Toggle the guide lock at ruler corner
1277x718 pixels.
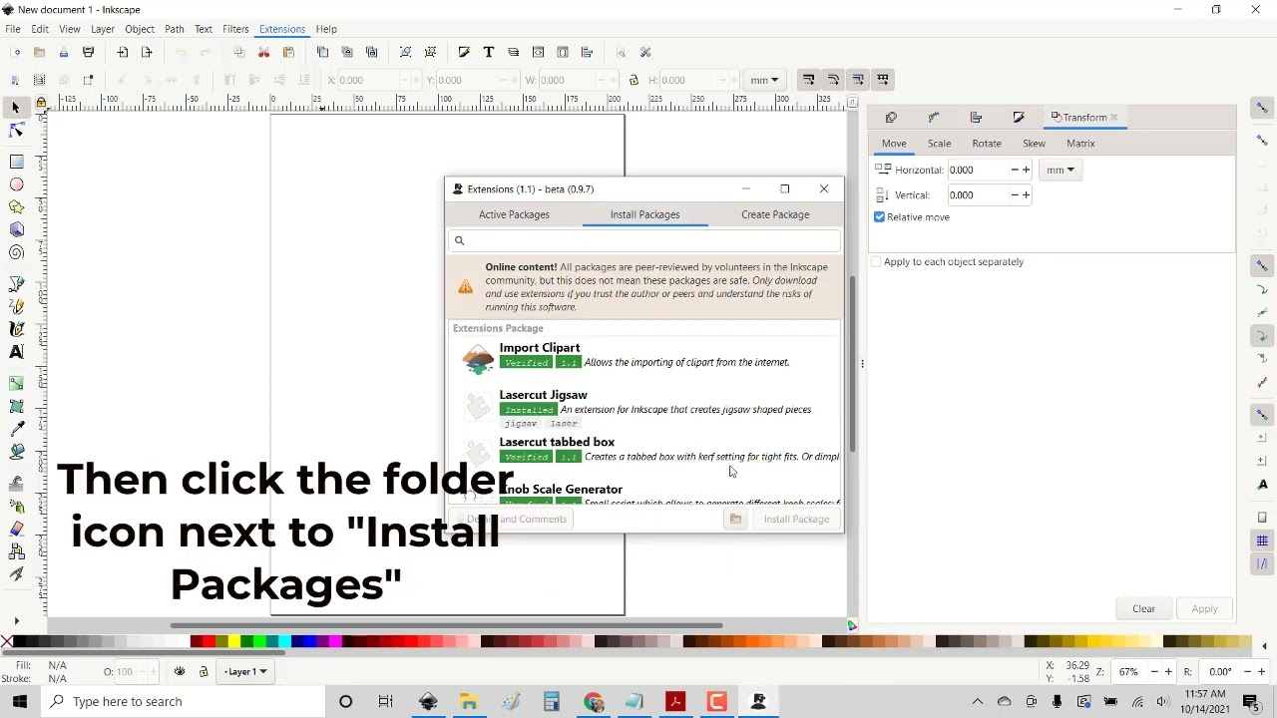[41, 102]
